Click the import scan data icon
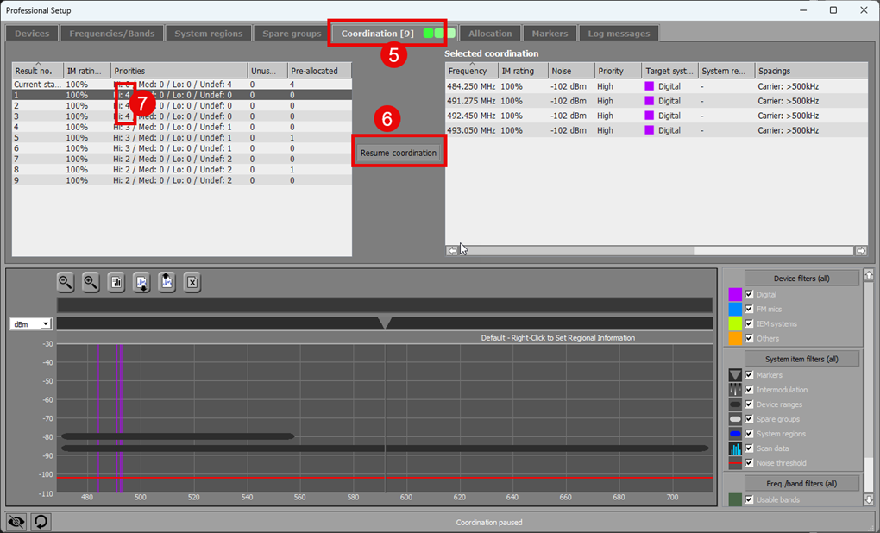The image size is (880, 533). pos(141,282)
